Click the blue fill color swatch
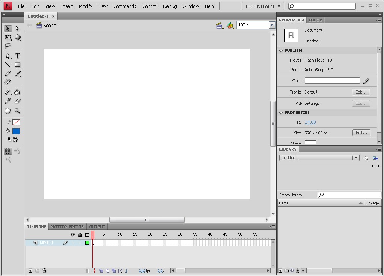 coord(16,131)
